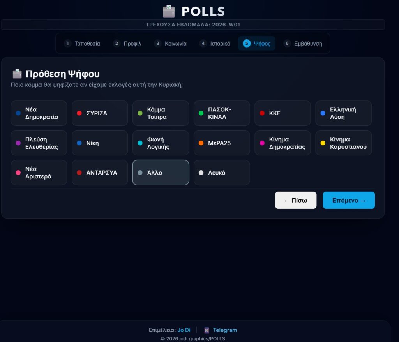Open the Jo Di author link
399x342 pixels.
[x=184, y=330]
